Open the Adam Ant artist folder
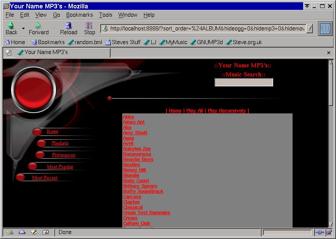Image resolution: width=336 pixels, height=239 pixels. point(134,122)
